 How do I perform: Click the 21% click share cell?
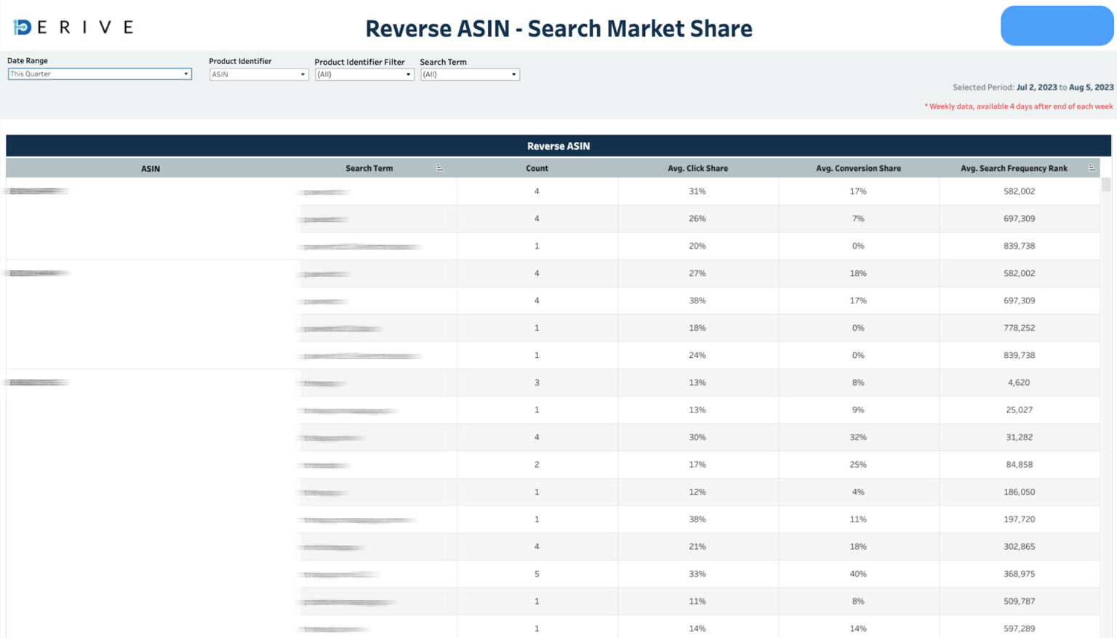click(x=697, y=546)
